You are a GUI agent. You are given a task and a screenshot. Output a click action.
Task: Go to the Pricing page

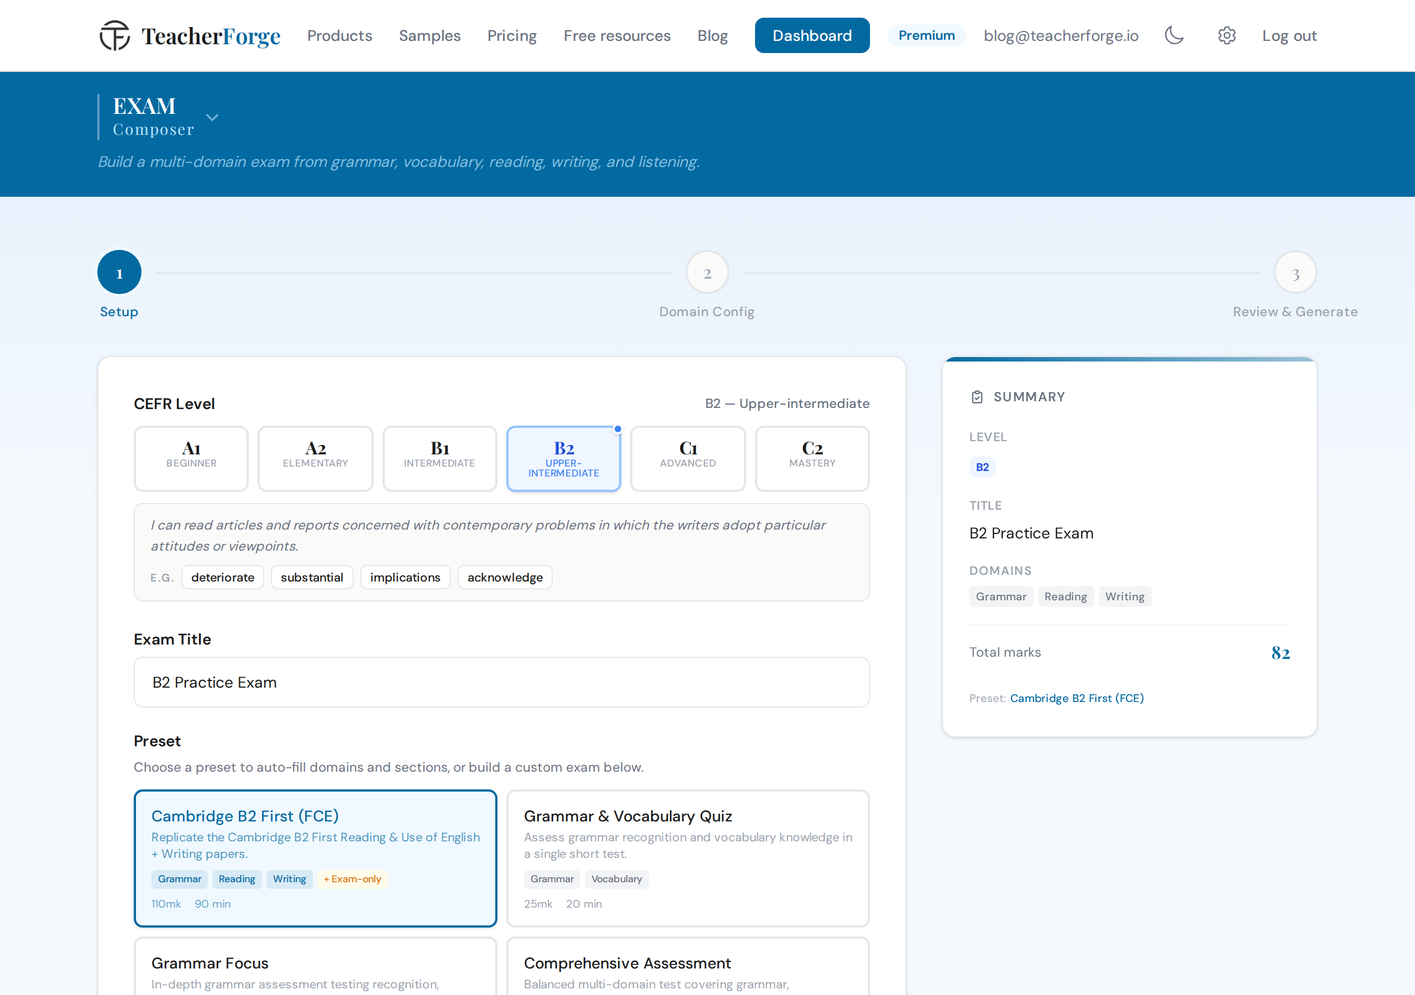[511, 36]
